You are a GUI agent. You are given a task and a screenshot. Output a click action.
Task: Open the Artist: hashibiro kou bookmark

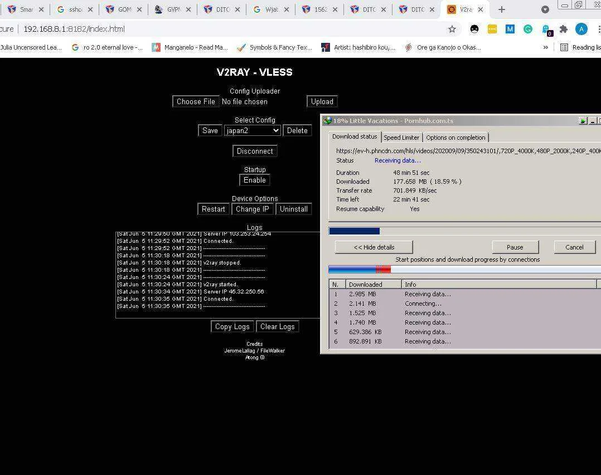coord(358,47)
